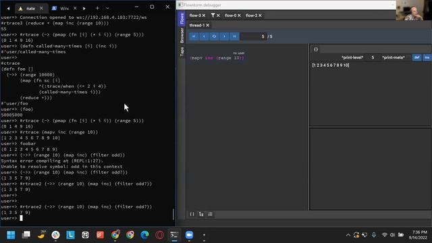
Task: Edit the *print-level* value field
Action: tap(373, 57)
